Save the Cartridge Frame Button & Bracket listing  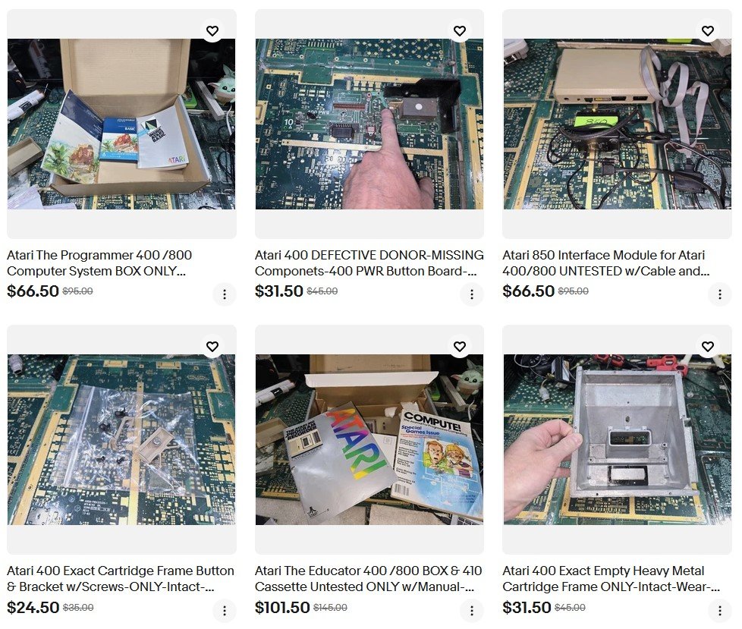coord(212,347)
